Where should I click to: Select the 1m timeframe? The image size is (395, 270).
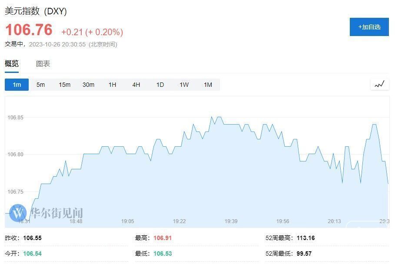(17, 85)
